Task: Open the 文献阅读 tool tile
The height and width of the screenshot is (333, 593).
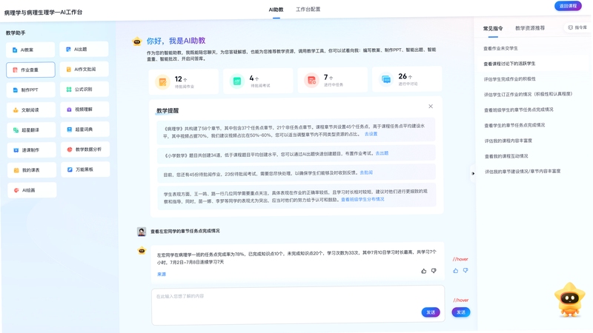Action: [x=31, y=110]
